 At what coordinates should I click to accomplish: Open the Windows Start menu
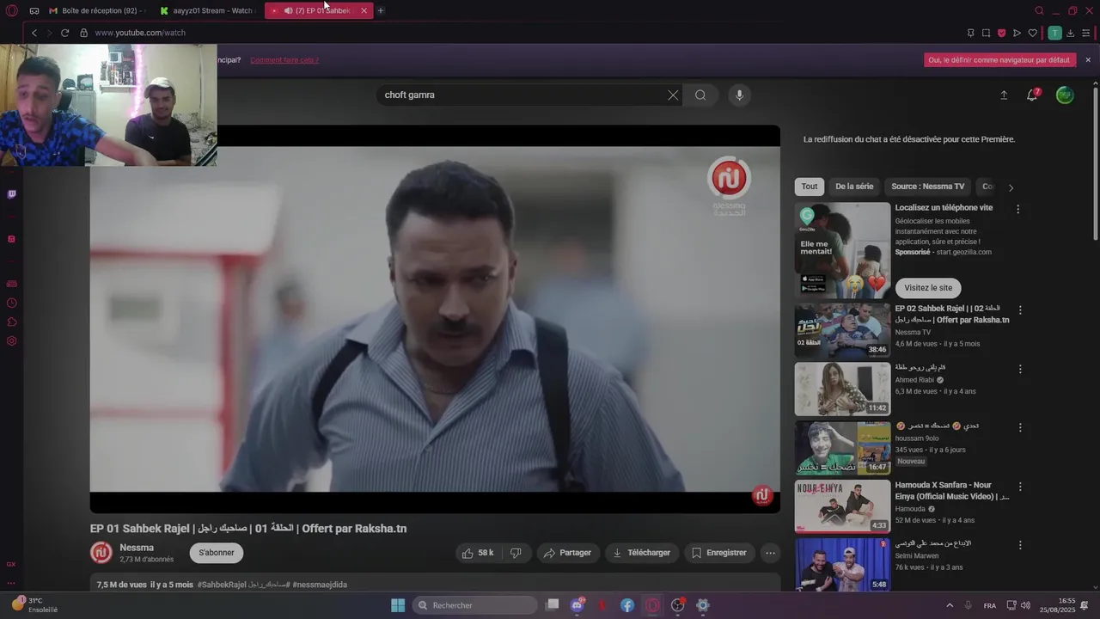coord(398,605)
